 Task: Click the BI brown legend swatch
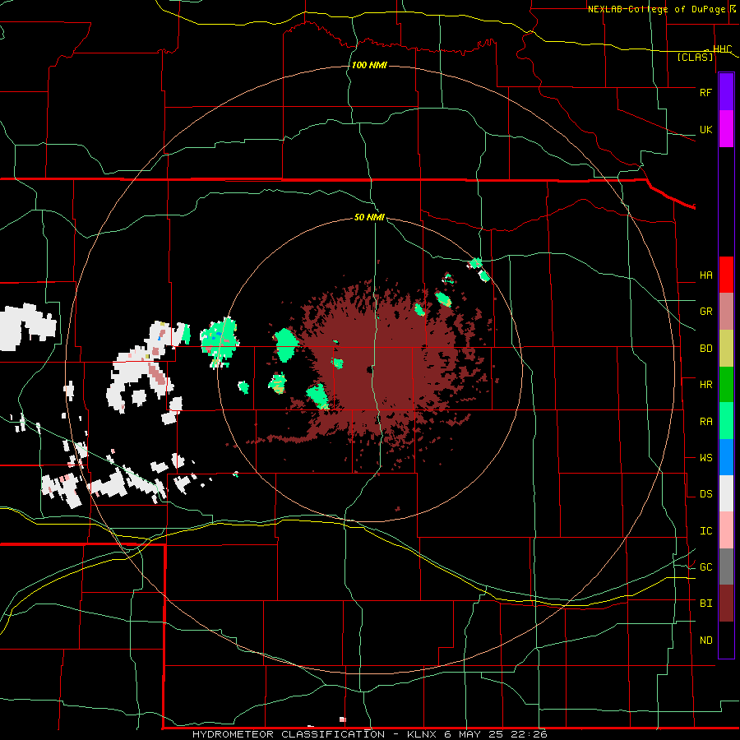(726, 604)
